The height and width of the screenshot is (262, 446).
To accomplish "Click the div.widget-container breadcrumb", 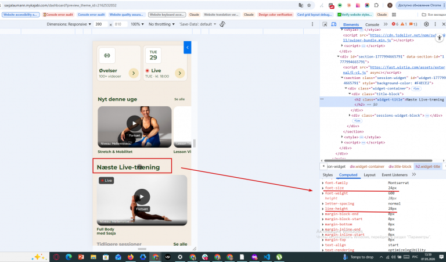I will click(367, 166).
